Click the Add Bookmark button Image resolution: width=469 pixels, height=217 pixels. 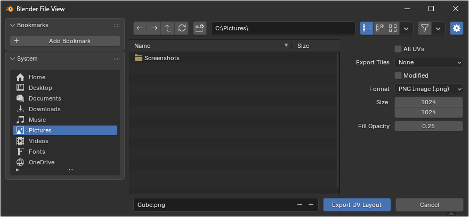point(64,41)
